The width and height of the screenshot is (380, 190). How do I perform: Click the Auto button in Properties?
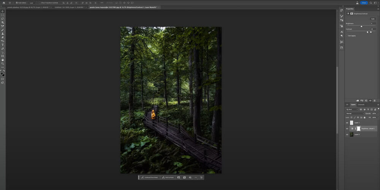[x=373, y=19]
